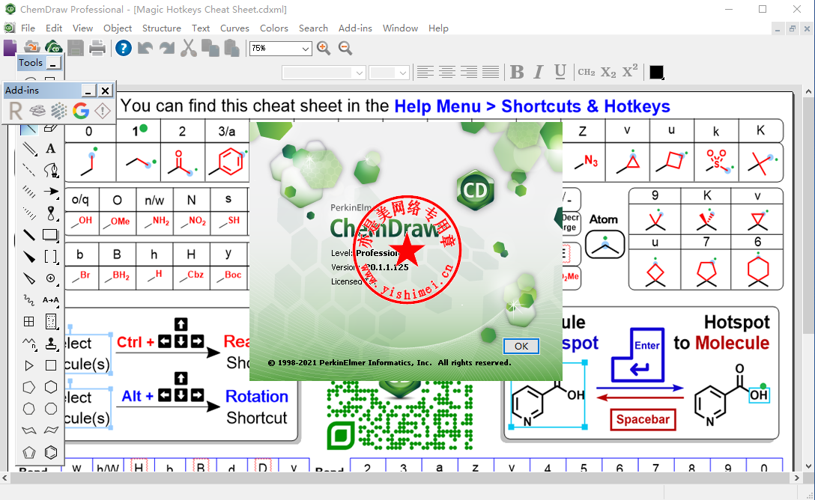Image resolution: width=815 pixels, height=500 pixels.
Task: Select the atom map A→A tool
Action: pos(50,299)
